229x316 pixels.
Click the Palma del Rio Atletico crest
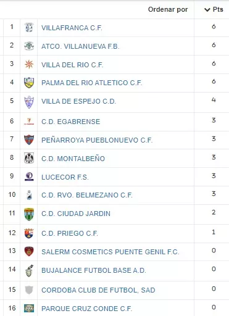click(x=29, y=83)
